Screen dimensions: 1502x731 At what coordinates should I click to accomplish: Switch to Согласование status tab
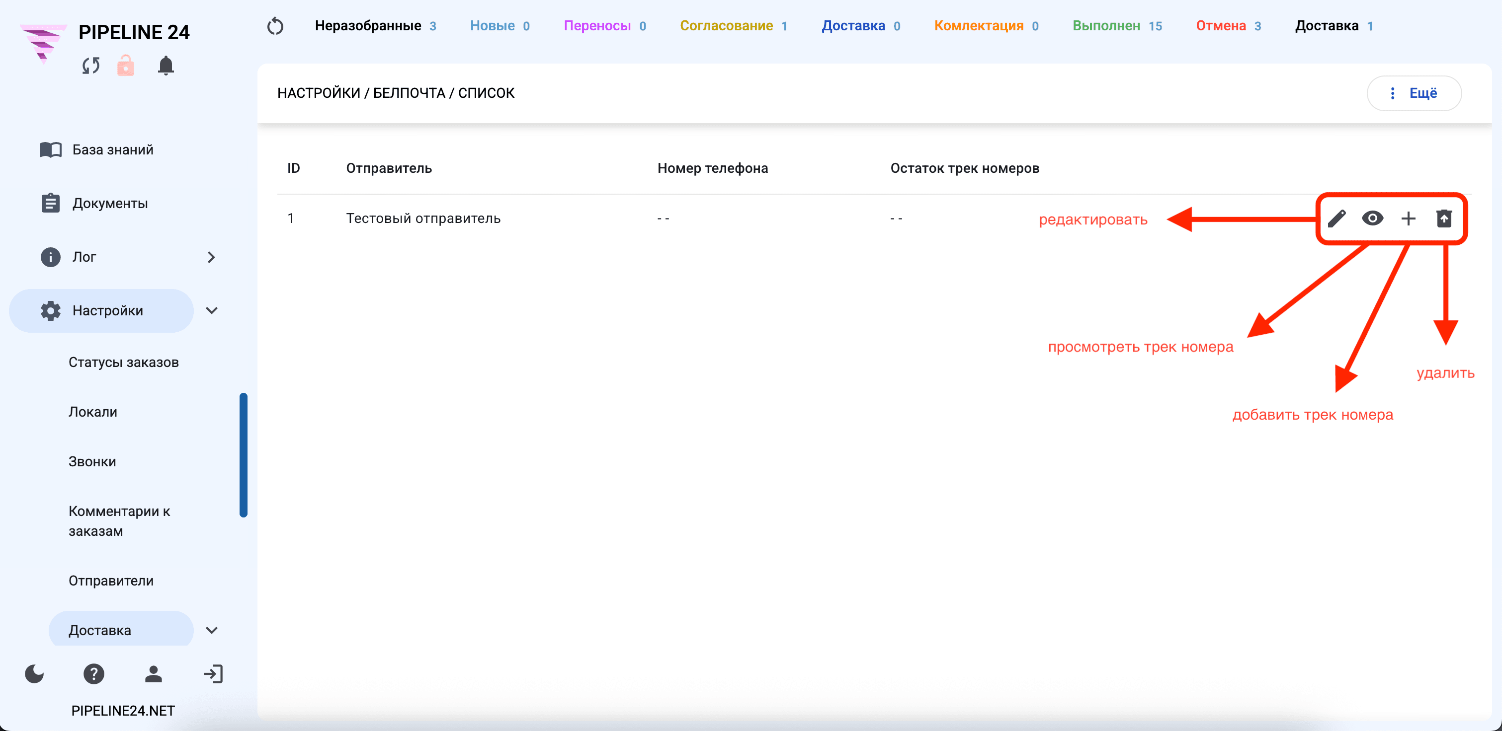coord(734,26)
